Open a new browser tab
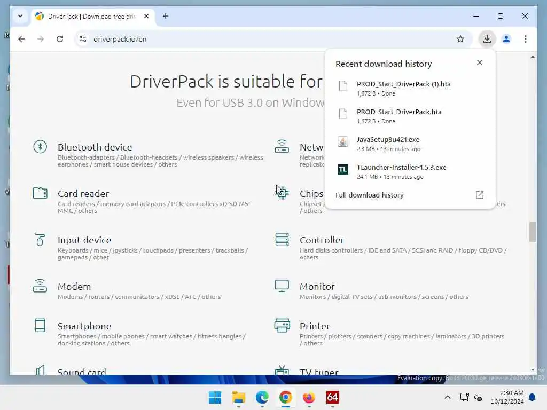Viewport: 547px width, 410px height. coord(166,17)
